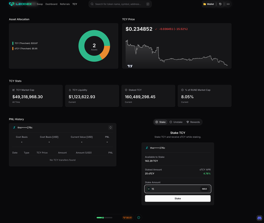Click TCY token icon in amount field
Screen dimensions: 264x223
pos(148,189)
